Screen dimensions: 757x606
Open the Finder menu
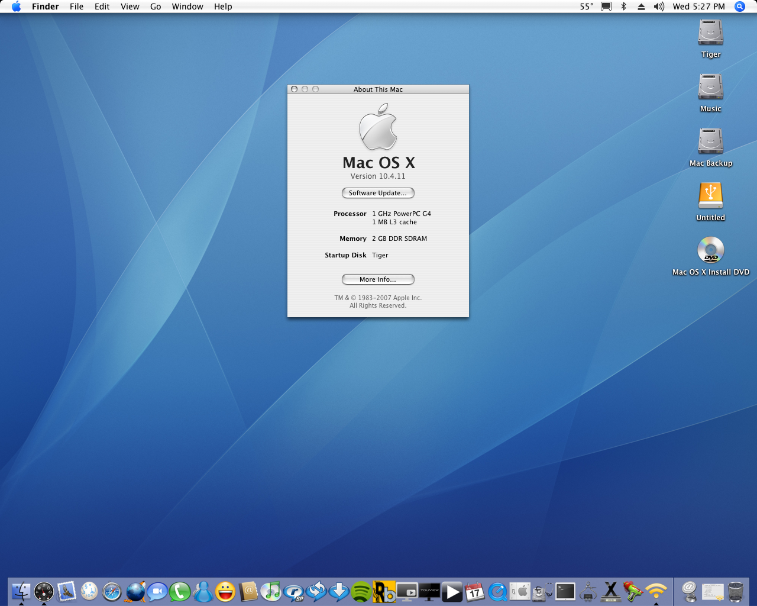pyautogui.click(x=46, y=7)
